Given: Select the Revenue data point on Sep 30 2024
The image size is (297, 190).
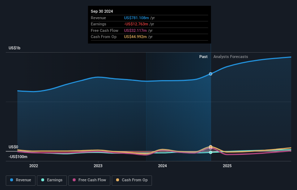Looking at the screenshot, I should (211, 74).
